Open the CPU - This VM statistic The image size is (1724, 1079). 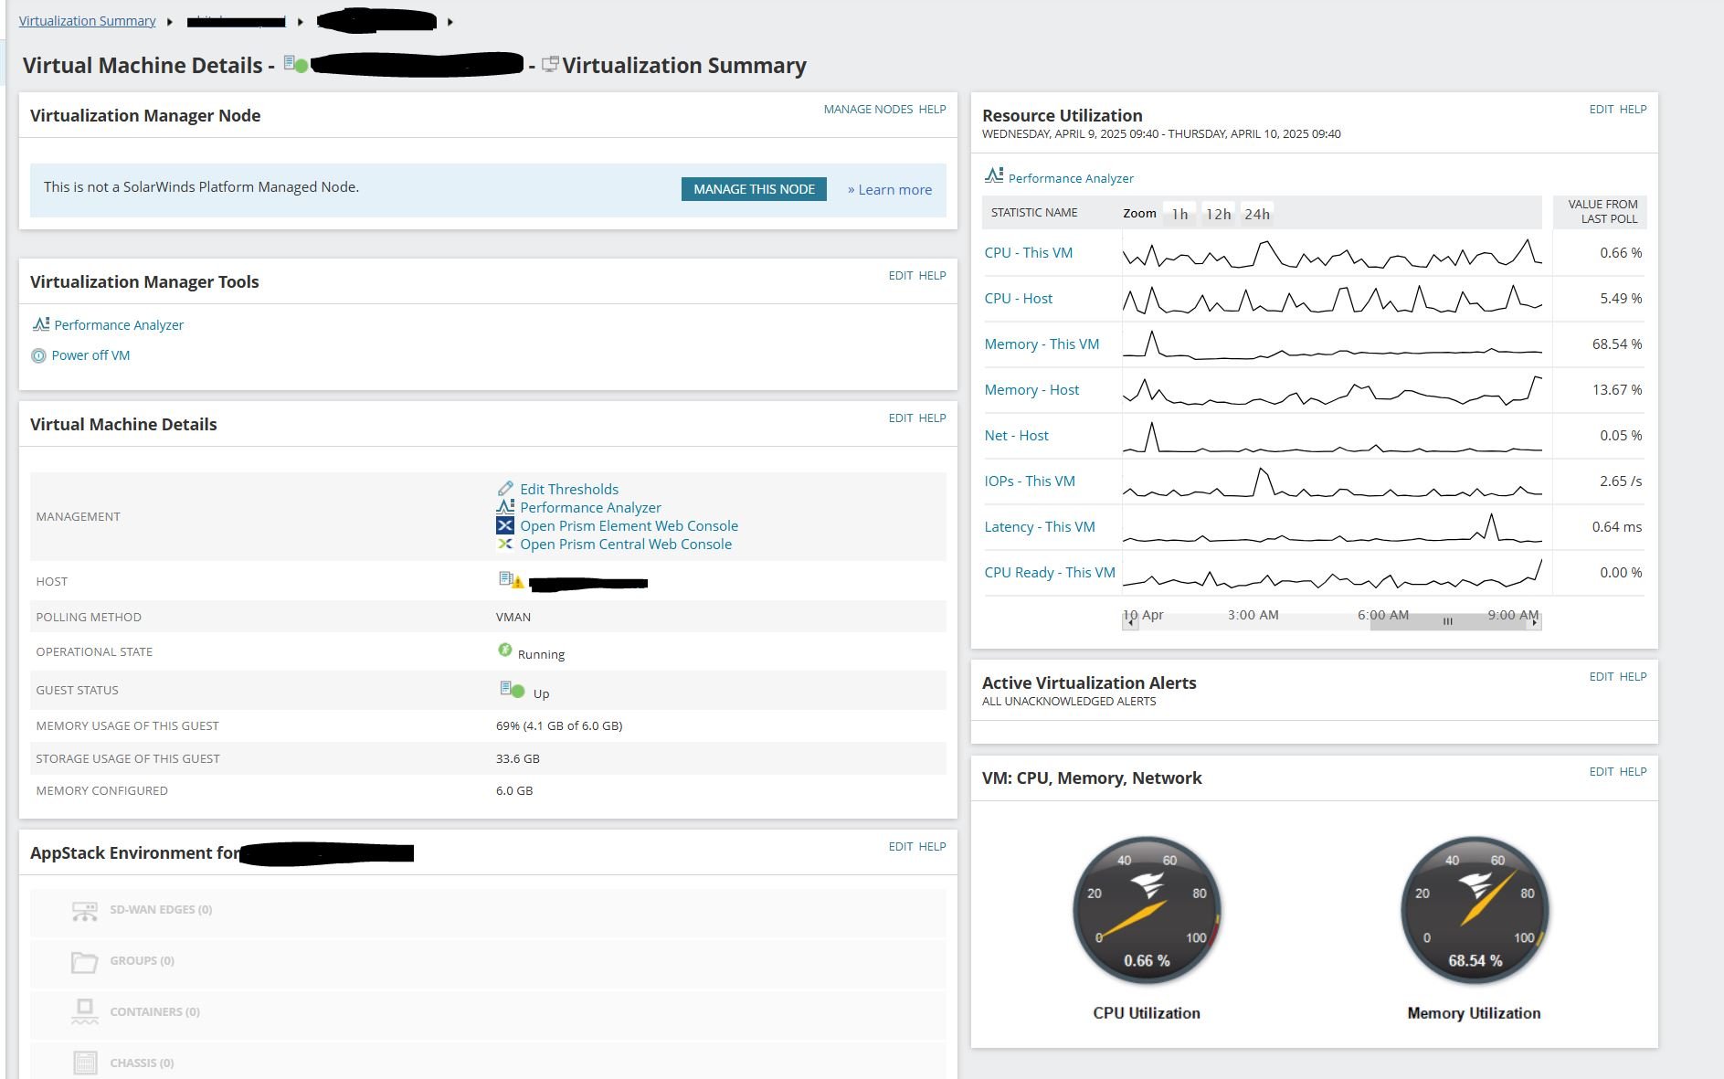click(x=1028, y=253)
